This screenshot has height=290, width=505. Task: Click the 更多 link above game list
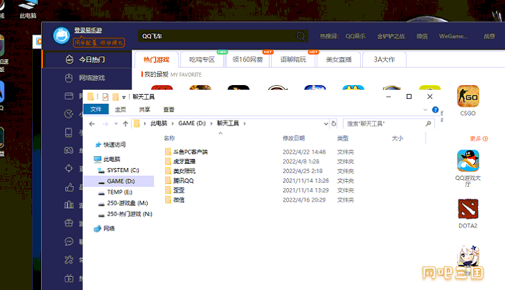coord(479,139)
